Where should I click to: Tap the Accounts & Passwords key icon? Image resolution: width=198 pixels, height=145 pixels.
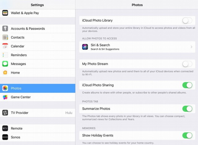[x=5, y=29]
